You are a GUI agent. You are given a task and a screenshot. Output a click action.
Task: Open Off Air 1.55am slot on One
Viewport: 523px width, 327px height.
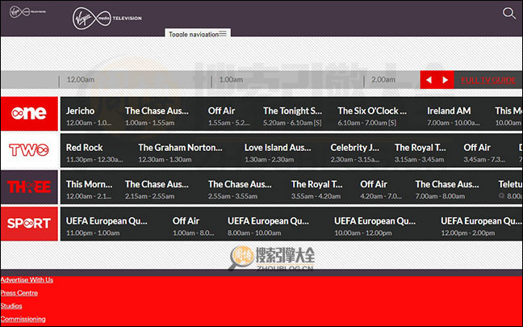pyautogui.click(x=229, y=115)
